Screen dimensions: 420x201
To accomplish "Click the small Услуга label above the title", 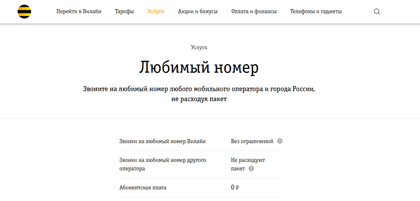I will [x=199, y=48].
